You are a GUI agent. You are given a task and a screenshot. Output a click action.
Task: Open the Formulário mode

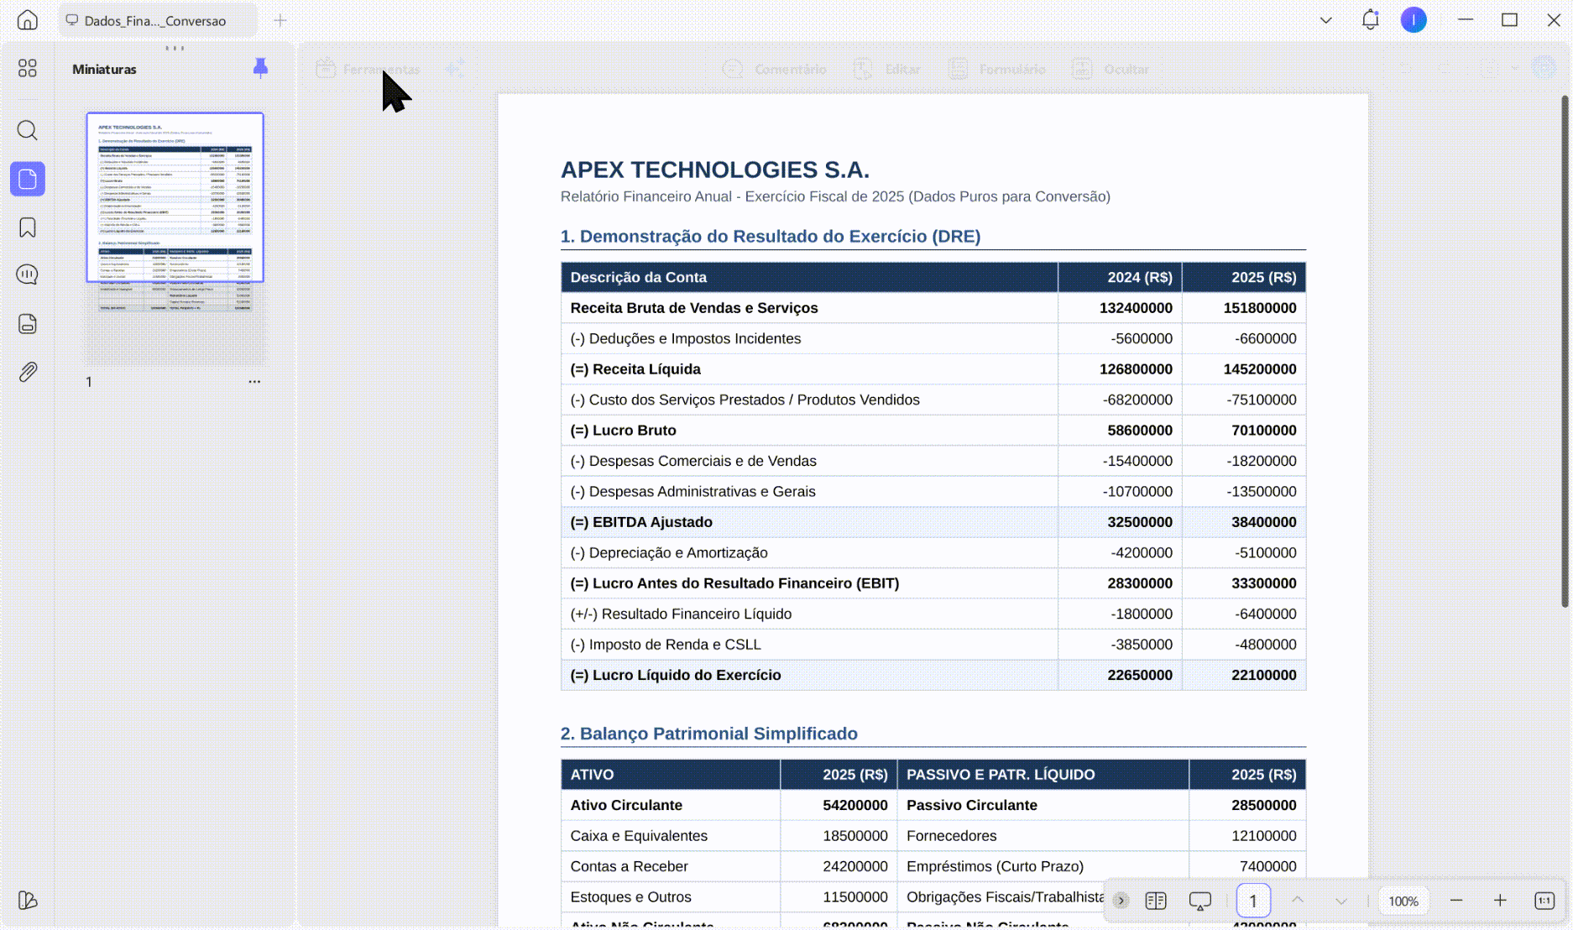[x=997, y=69]
